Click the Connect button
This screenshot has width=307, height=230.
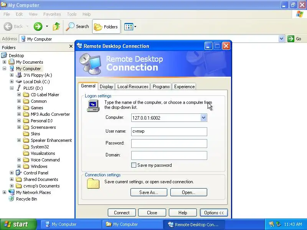point(122,213)
